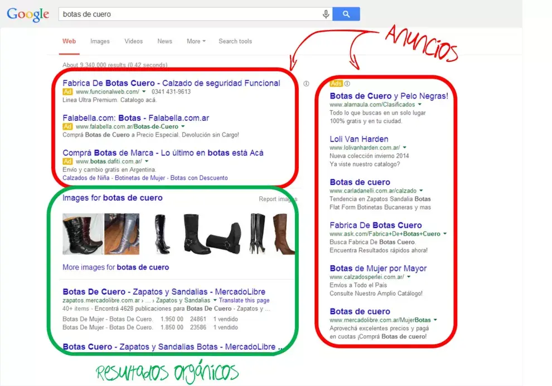The image size is (552, 386).
Task: Click the dropdown arrow after www.carladanelli.com.ar/calzado
Action: pyautogui.click(x=421, y=190)
